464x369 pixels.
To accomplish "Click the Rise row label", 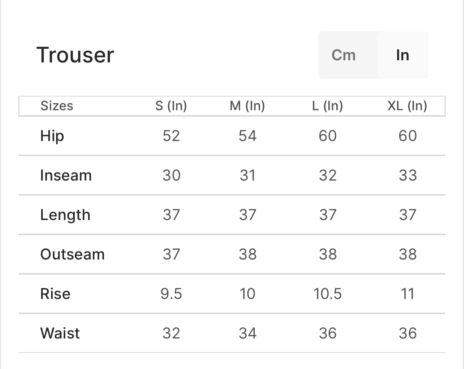I will pyautogui.click(x=55, y=294).
